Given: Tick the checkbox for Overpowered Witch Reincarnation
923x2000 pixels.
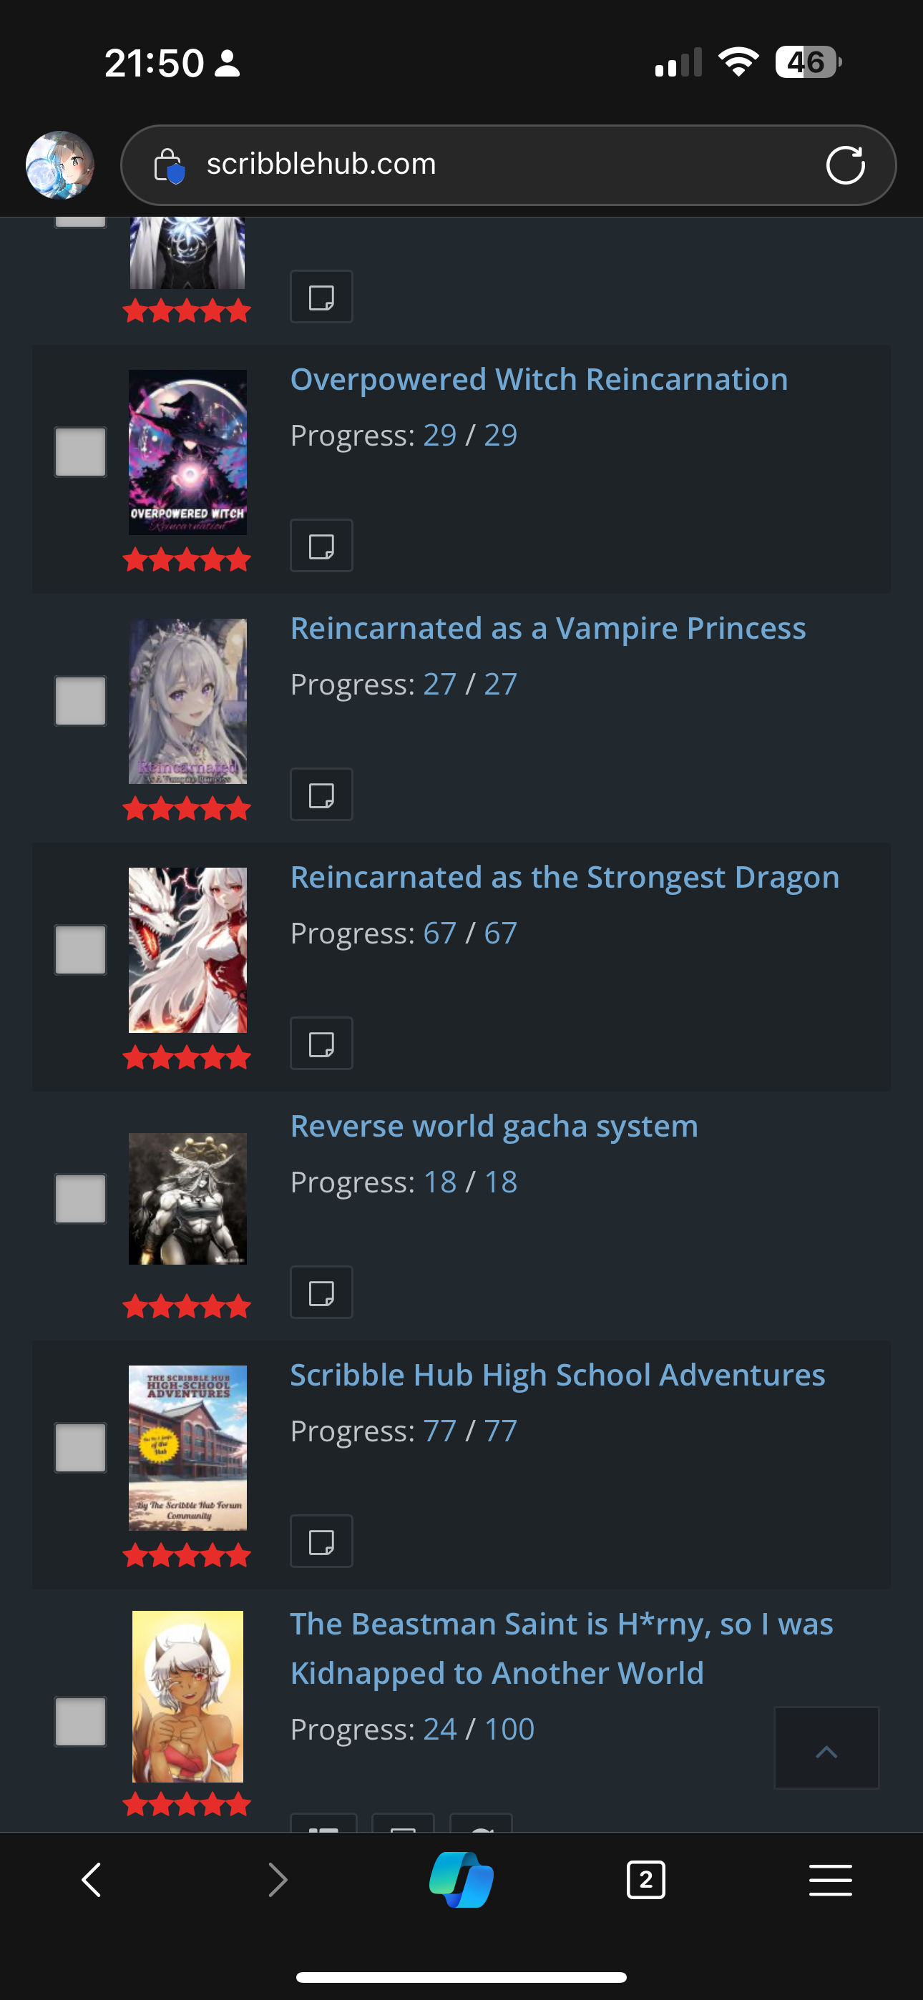Looking at the screenshot, I should coord(80,452).
